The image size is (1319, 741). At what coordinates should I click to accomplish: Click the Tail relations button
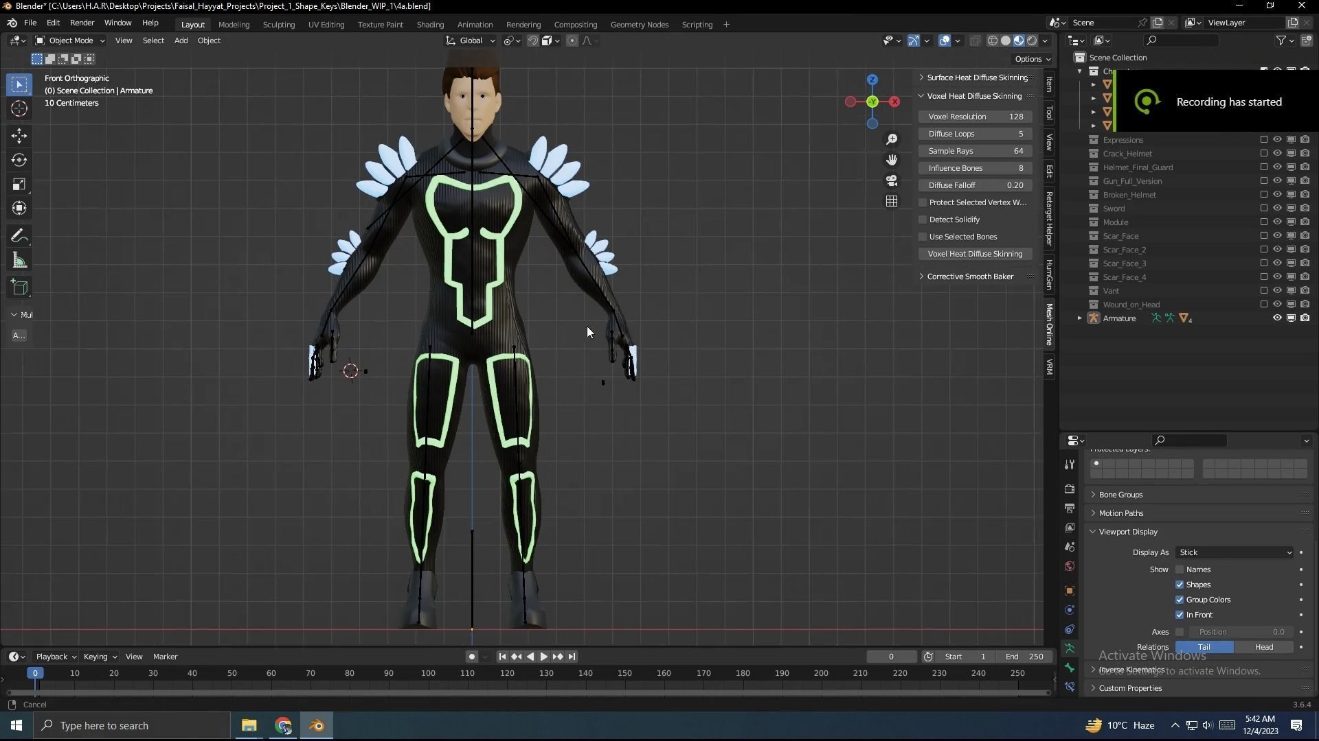click(1204, 647)
